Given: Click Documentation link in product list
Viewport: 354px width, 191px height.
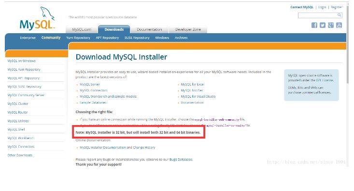Looking at the screenshot, I should point(192,102).
